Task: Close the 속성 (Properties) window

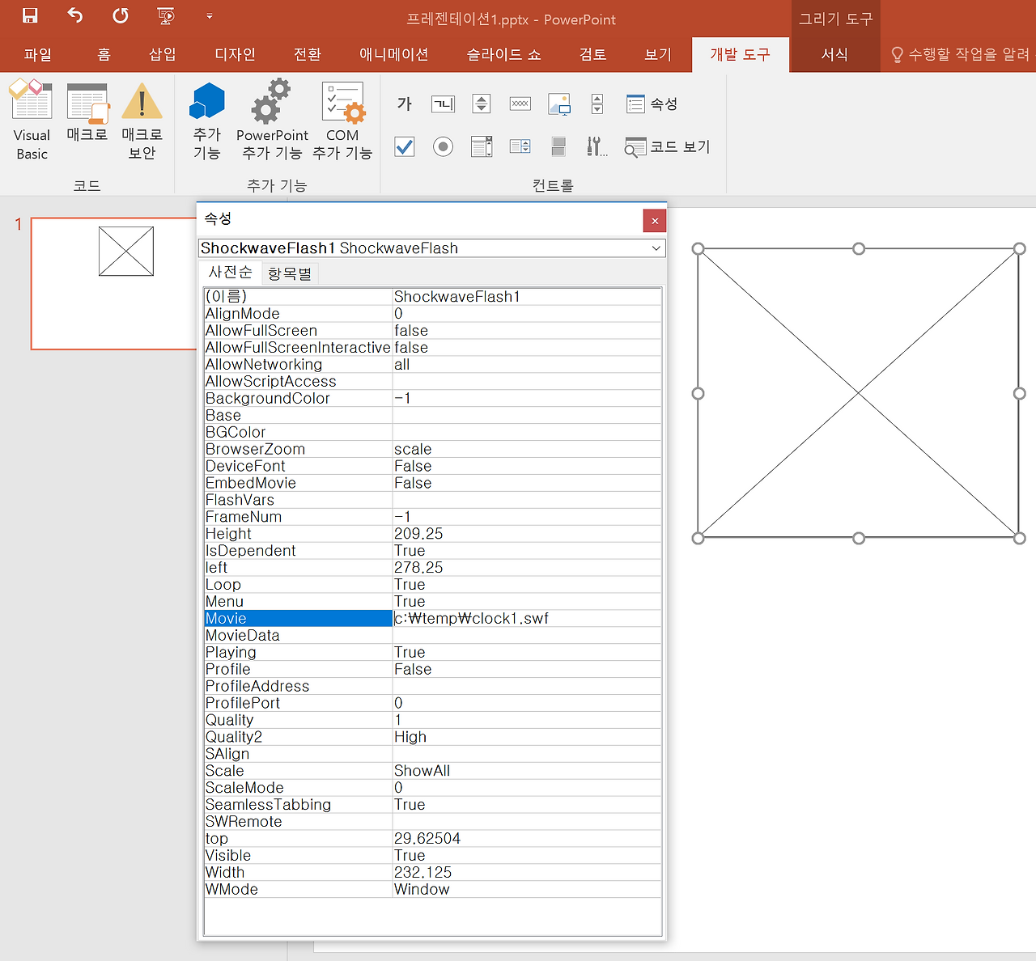Action: pos(655,220)
